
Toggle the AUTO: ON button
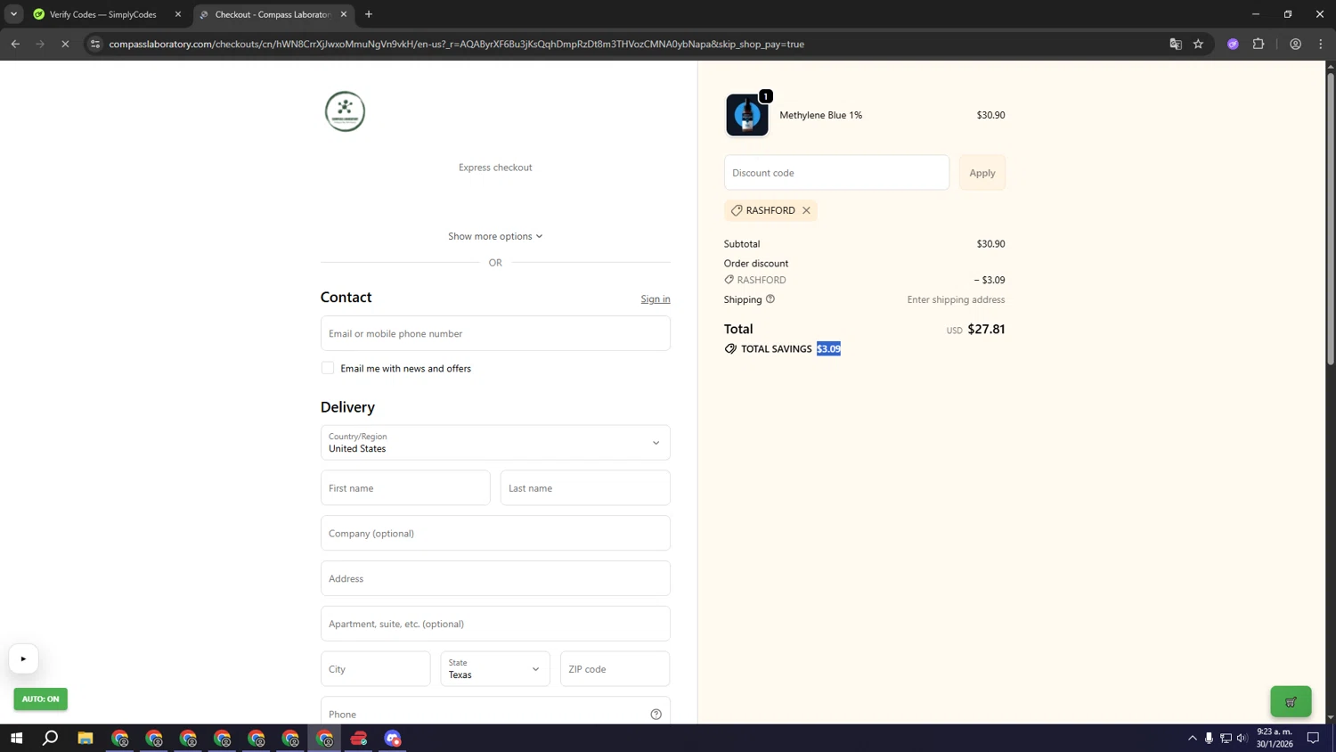[41, 699]
